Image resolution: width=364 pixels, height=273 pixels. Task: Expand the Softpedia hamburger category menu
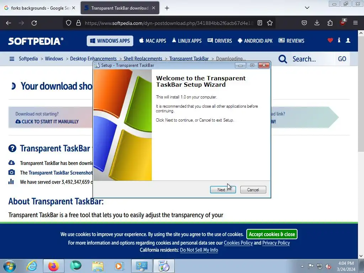[12, 59]
